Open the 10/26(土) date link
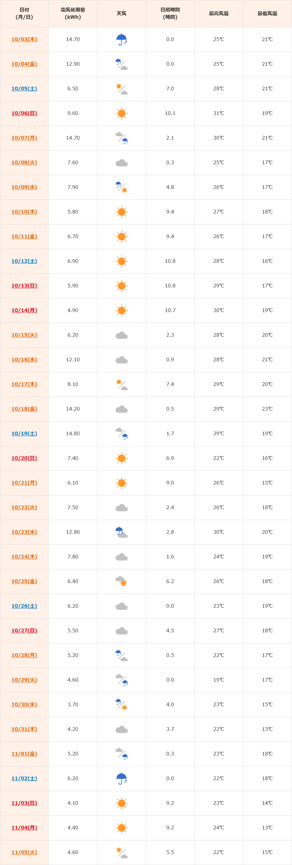Image resolution: width=292 pixels, height=865 pixels. pos(24,606)
